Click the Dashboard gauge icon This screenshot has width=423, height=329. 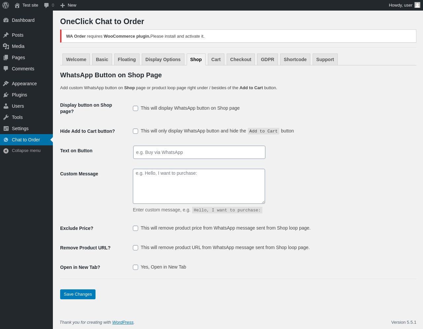[6, 20]
